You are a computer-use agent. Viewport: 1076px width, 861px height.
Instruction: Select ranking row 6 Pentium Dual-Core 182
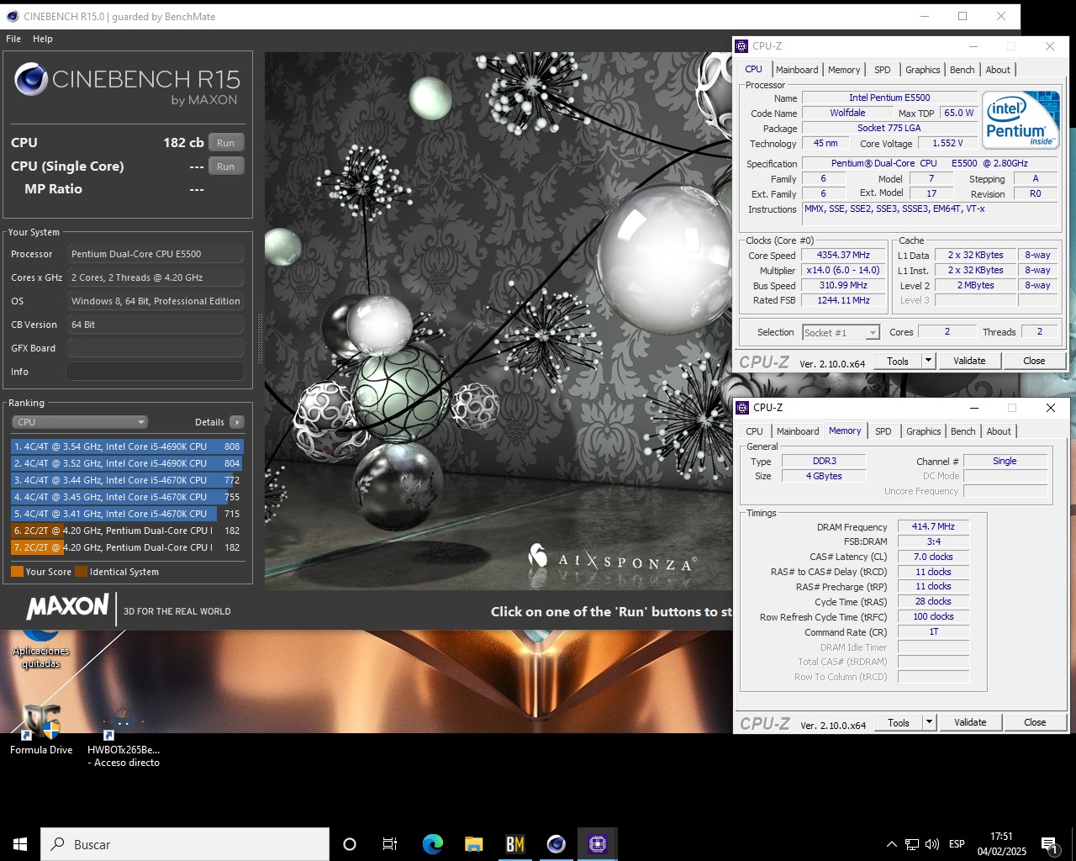coord(127,531)
